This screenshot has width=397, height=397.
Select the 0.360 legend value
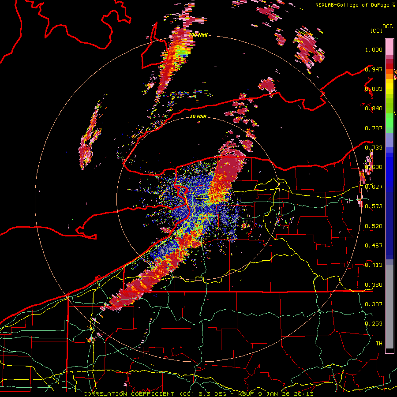tap(374, 285)
